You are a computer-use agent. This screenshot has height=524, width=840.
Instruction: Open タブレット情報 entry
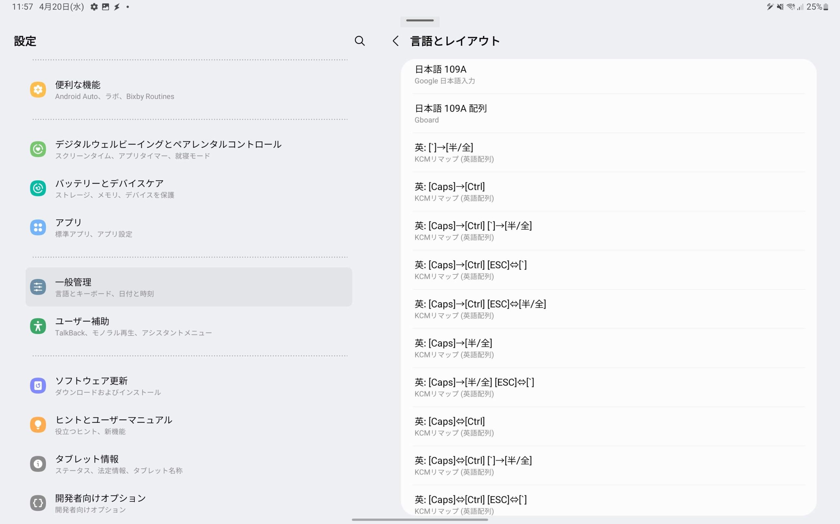[x=189, y=464]
